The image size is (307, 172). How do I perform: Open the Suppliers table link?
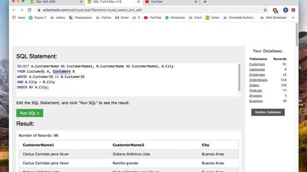coord(256,101)
